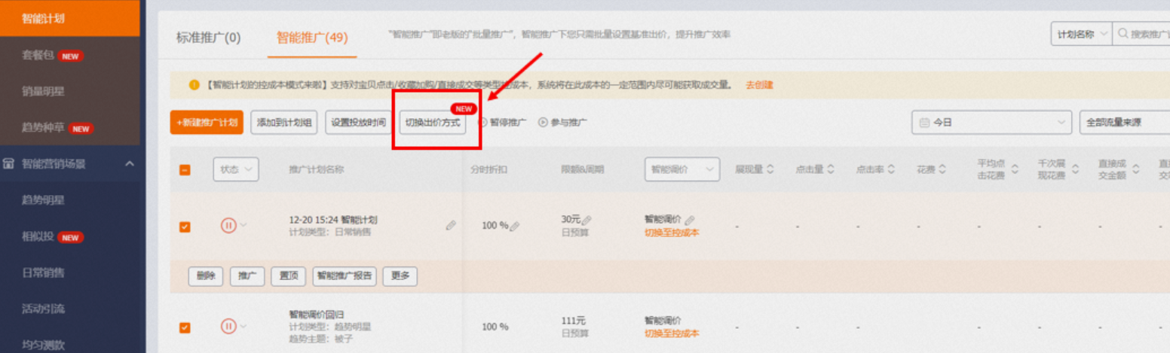Click pencil icon next to 100 % discount
Viewport: 1170px width, 353px height.
[515, 225]
